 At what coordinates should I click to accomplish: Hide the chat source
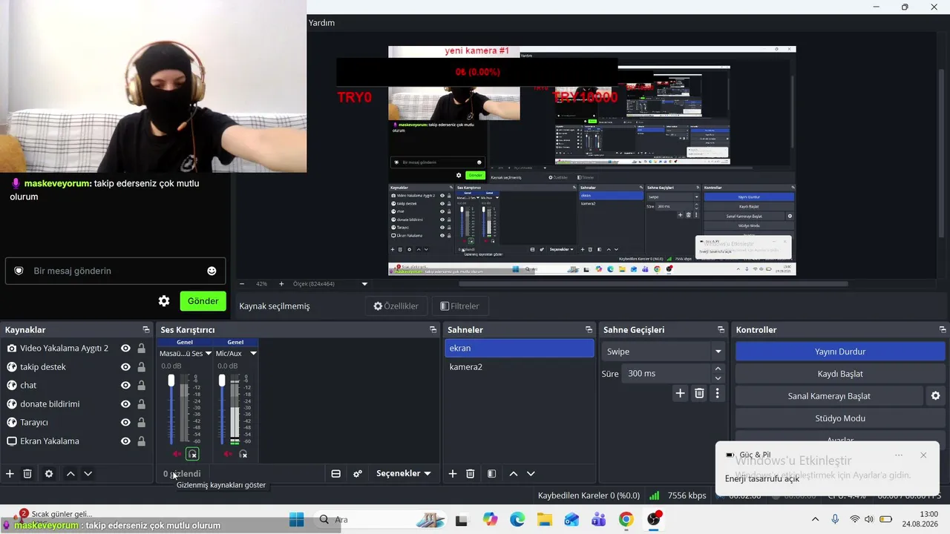pyautogui.click(x=125, y=386)
